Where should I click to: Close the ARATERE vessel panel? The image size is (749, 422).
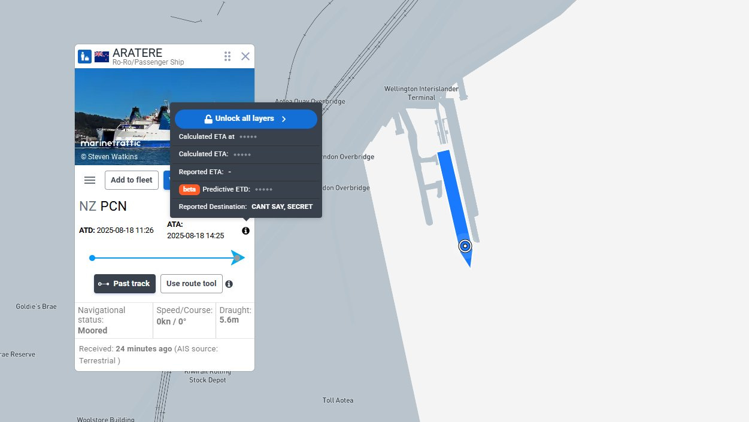tap(245, 56)
